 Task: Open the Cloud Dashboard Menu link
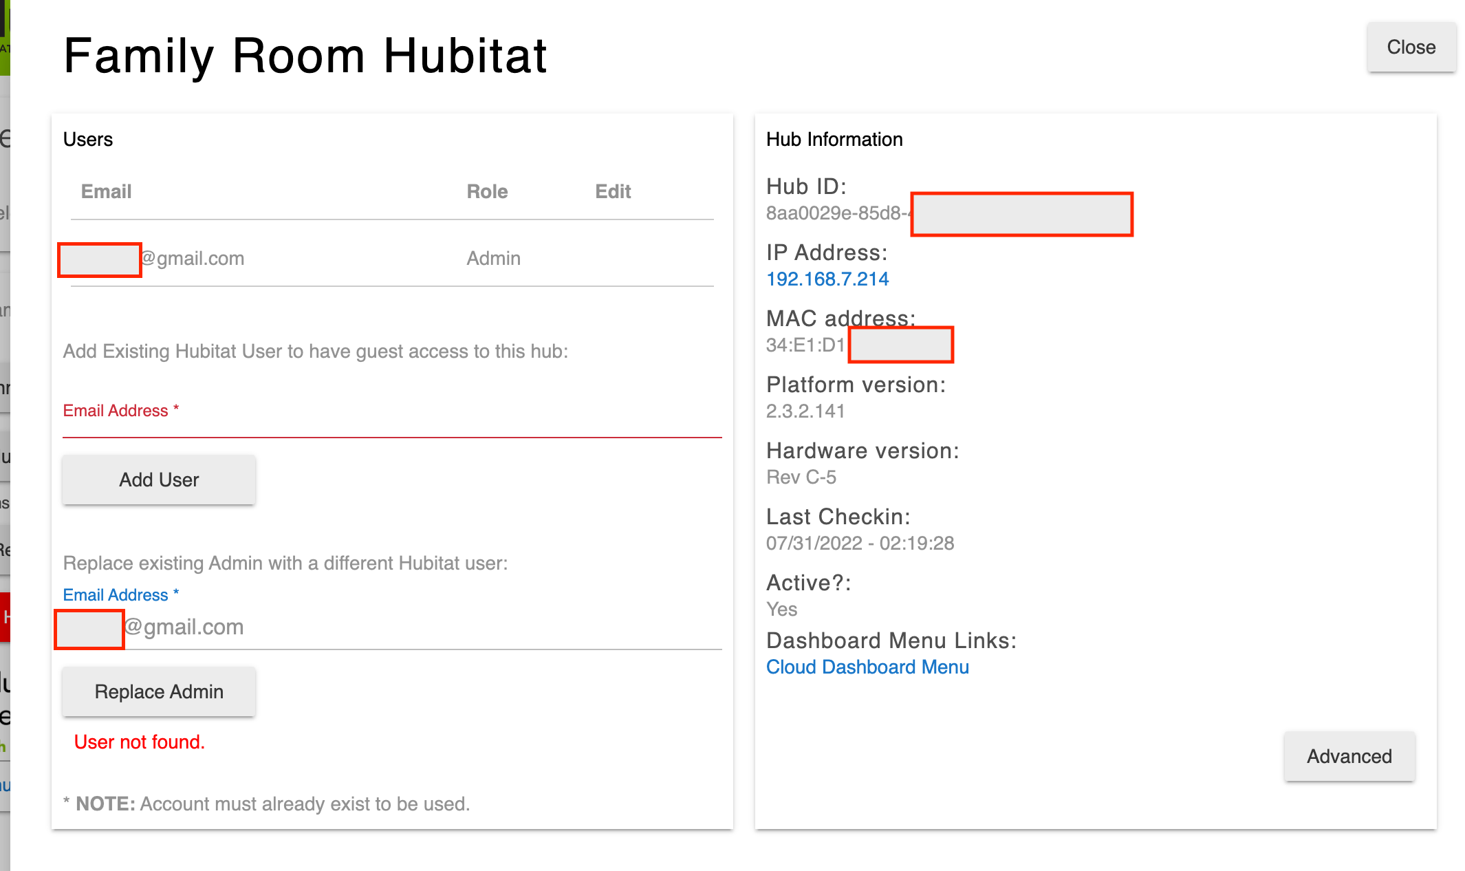867,667
